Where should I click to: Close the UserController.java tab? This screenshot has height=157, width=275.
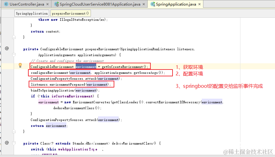(48, 4)
